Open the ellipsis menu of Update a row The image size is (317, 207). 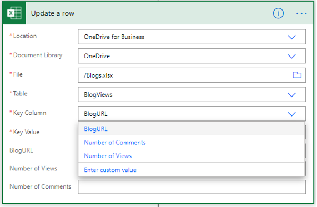pos(301,13)
